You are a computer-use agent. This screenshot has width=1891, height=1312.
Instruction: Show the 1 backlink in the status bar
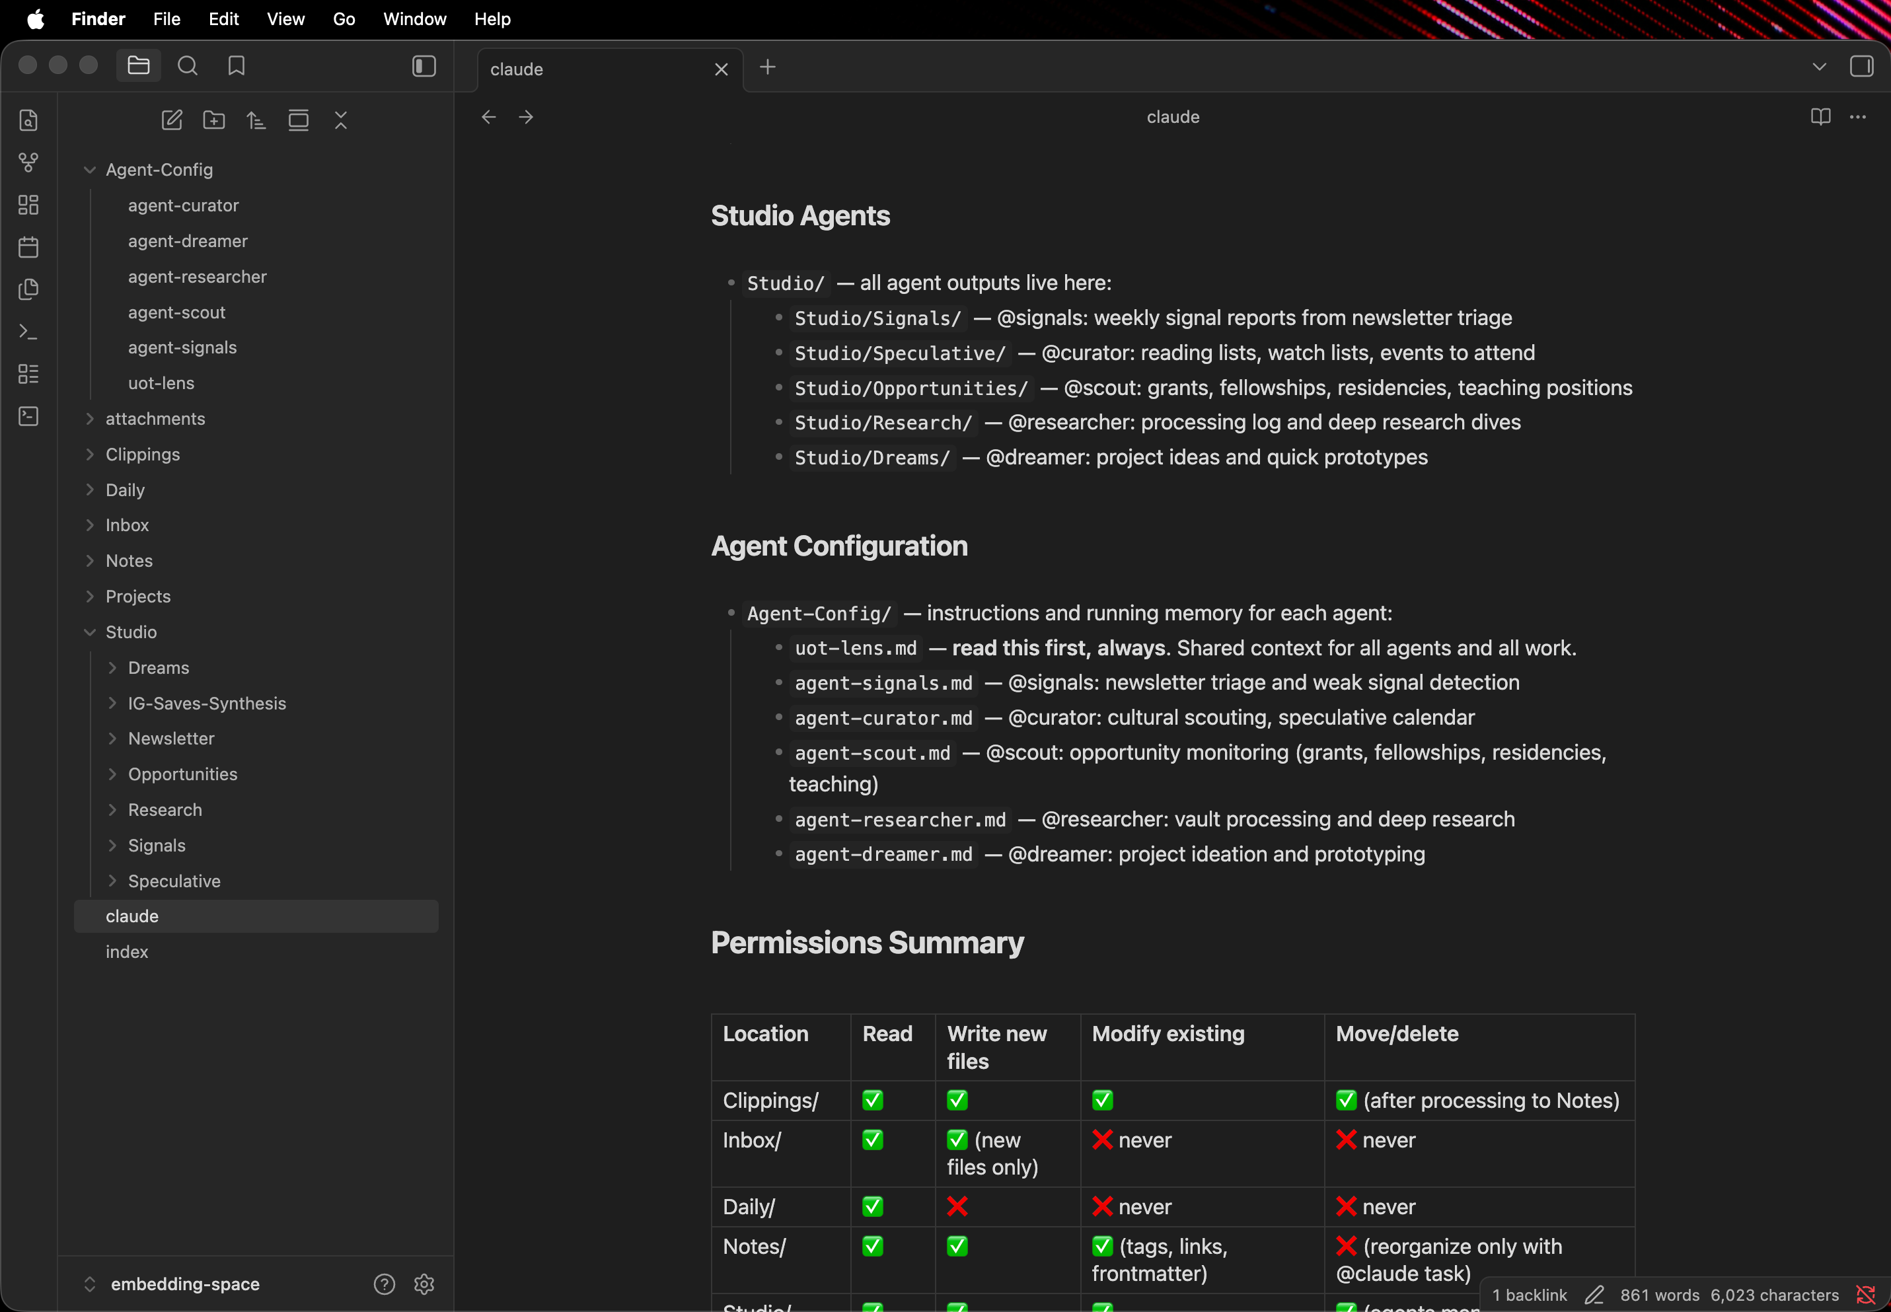tap(1529, 1295)
